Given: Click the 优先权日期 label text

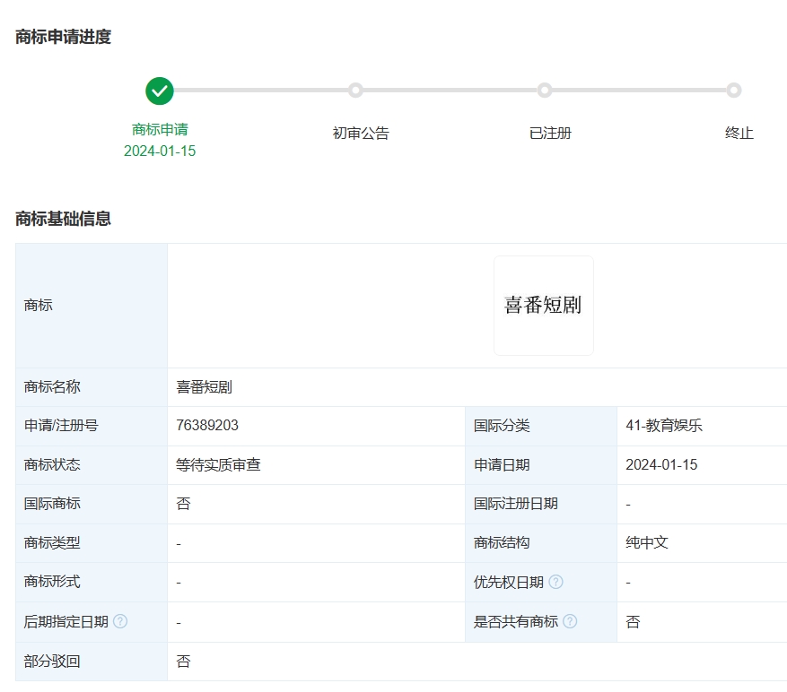Looking at the screenshot, I should click(x=509, y=582).
